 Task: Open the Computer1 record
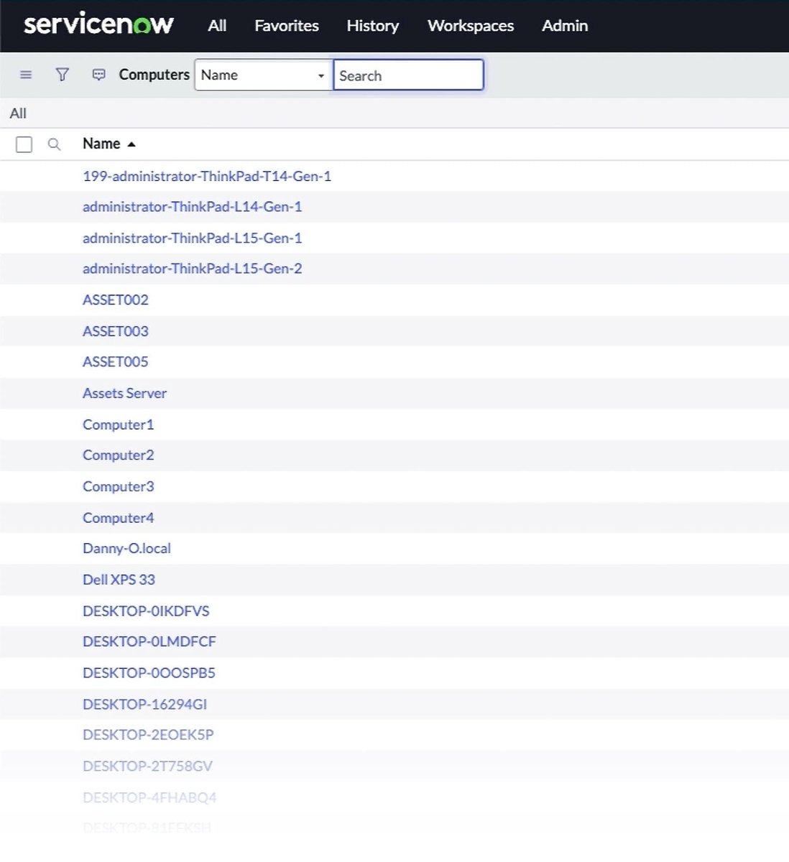coord(117,424)
